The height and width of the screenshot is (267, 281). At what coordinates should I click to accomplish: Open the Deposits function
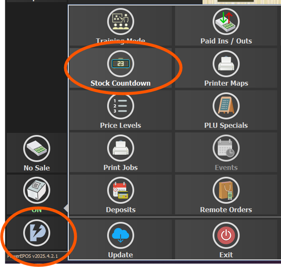point(120,194)
